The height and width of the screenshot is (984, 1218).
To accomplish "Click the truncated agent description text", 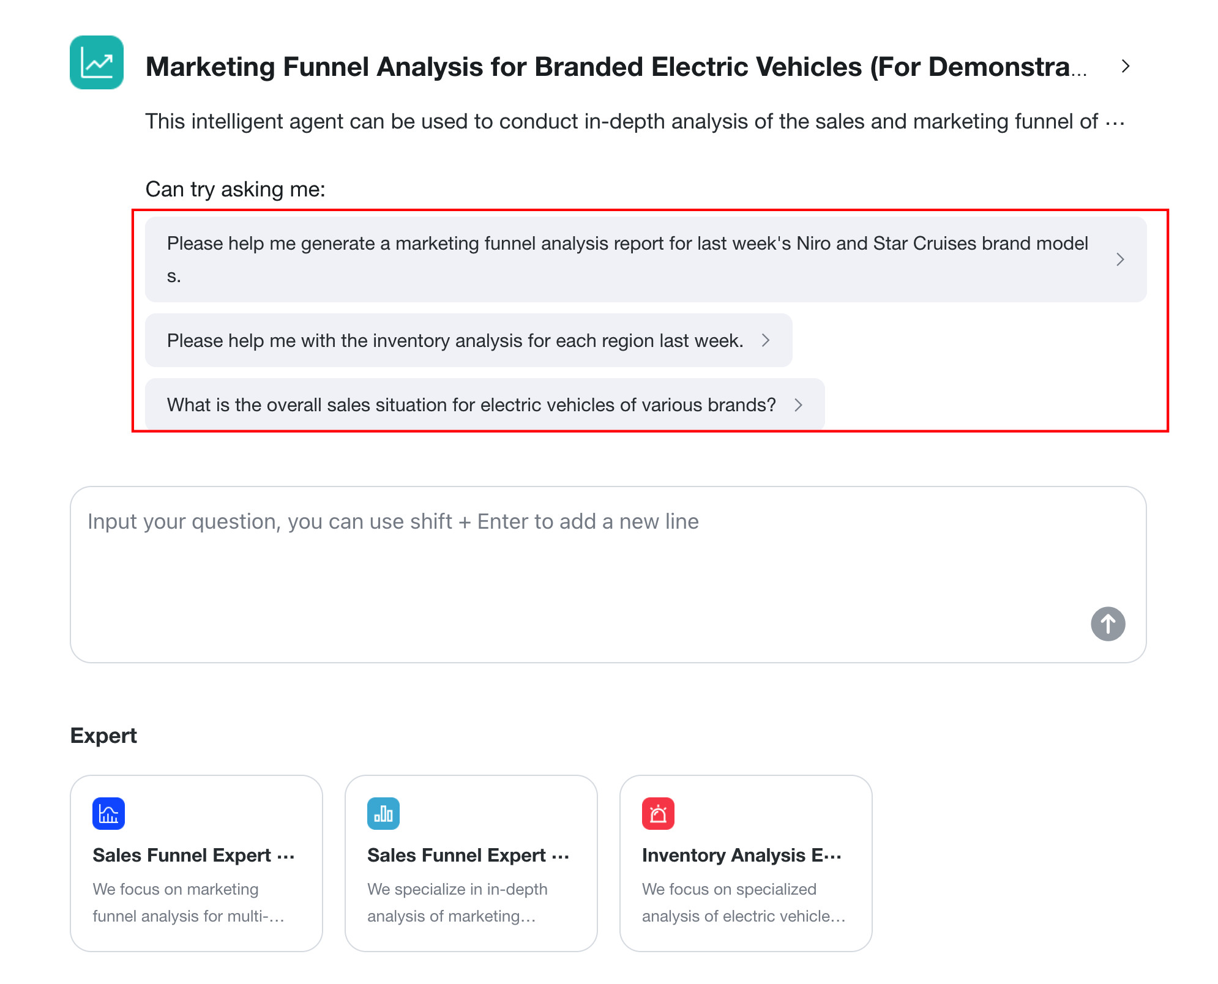I will [x=635, y=121].
